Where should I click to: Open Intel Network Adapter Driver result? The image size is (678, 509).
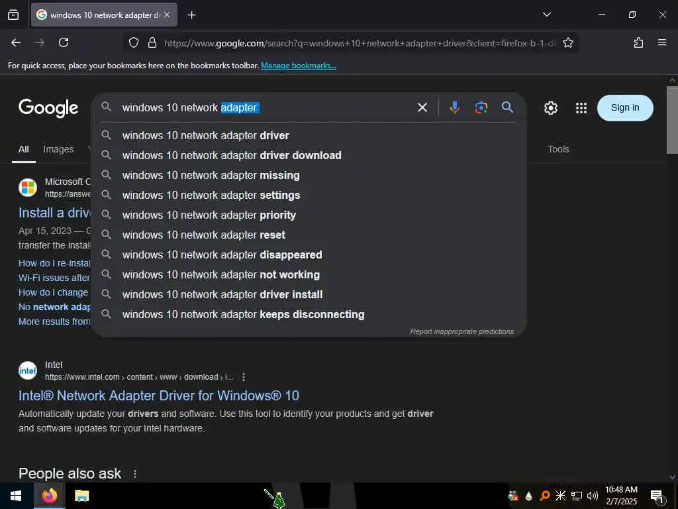[x=159, y=396]
